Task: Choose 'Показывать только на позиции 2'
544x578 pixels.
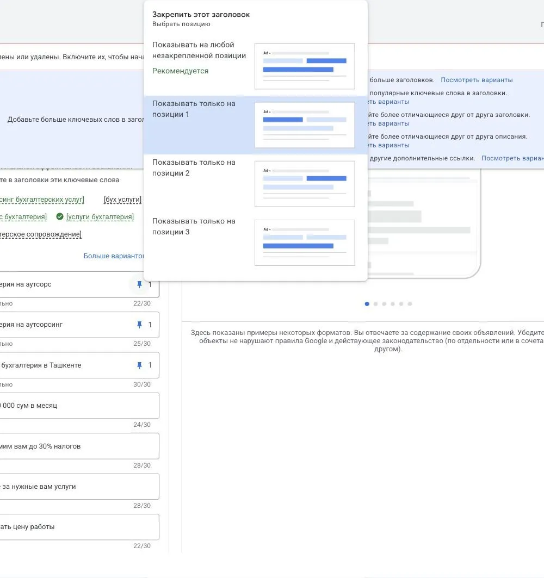Action: coord(255,184)
